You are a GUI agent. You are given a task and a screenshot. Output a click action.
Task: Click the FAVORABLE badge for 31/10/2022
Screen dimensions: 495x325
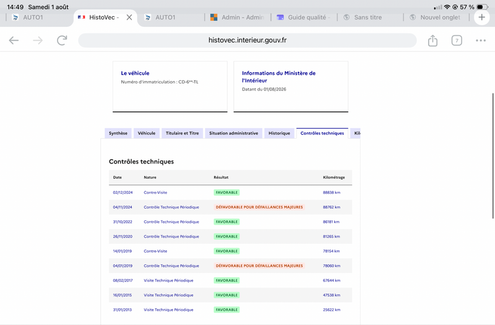[x=226, y=222]
